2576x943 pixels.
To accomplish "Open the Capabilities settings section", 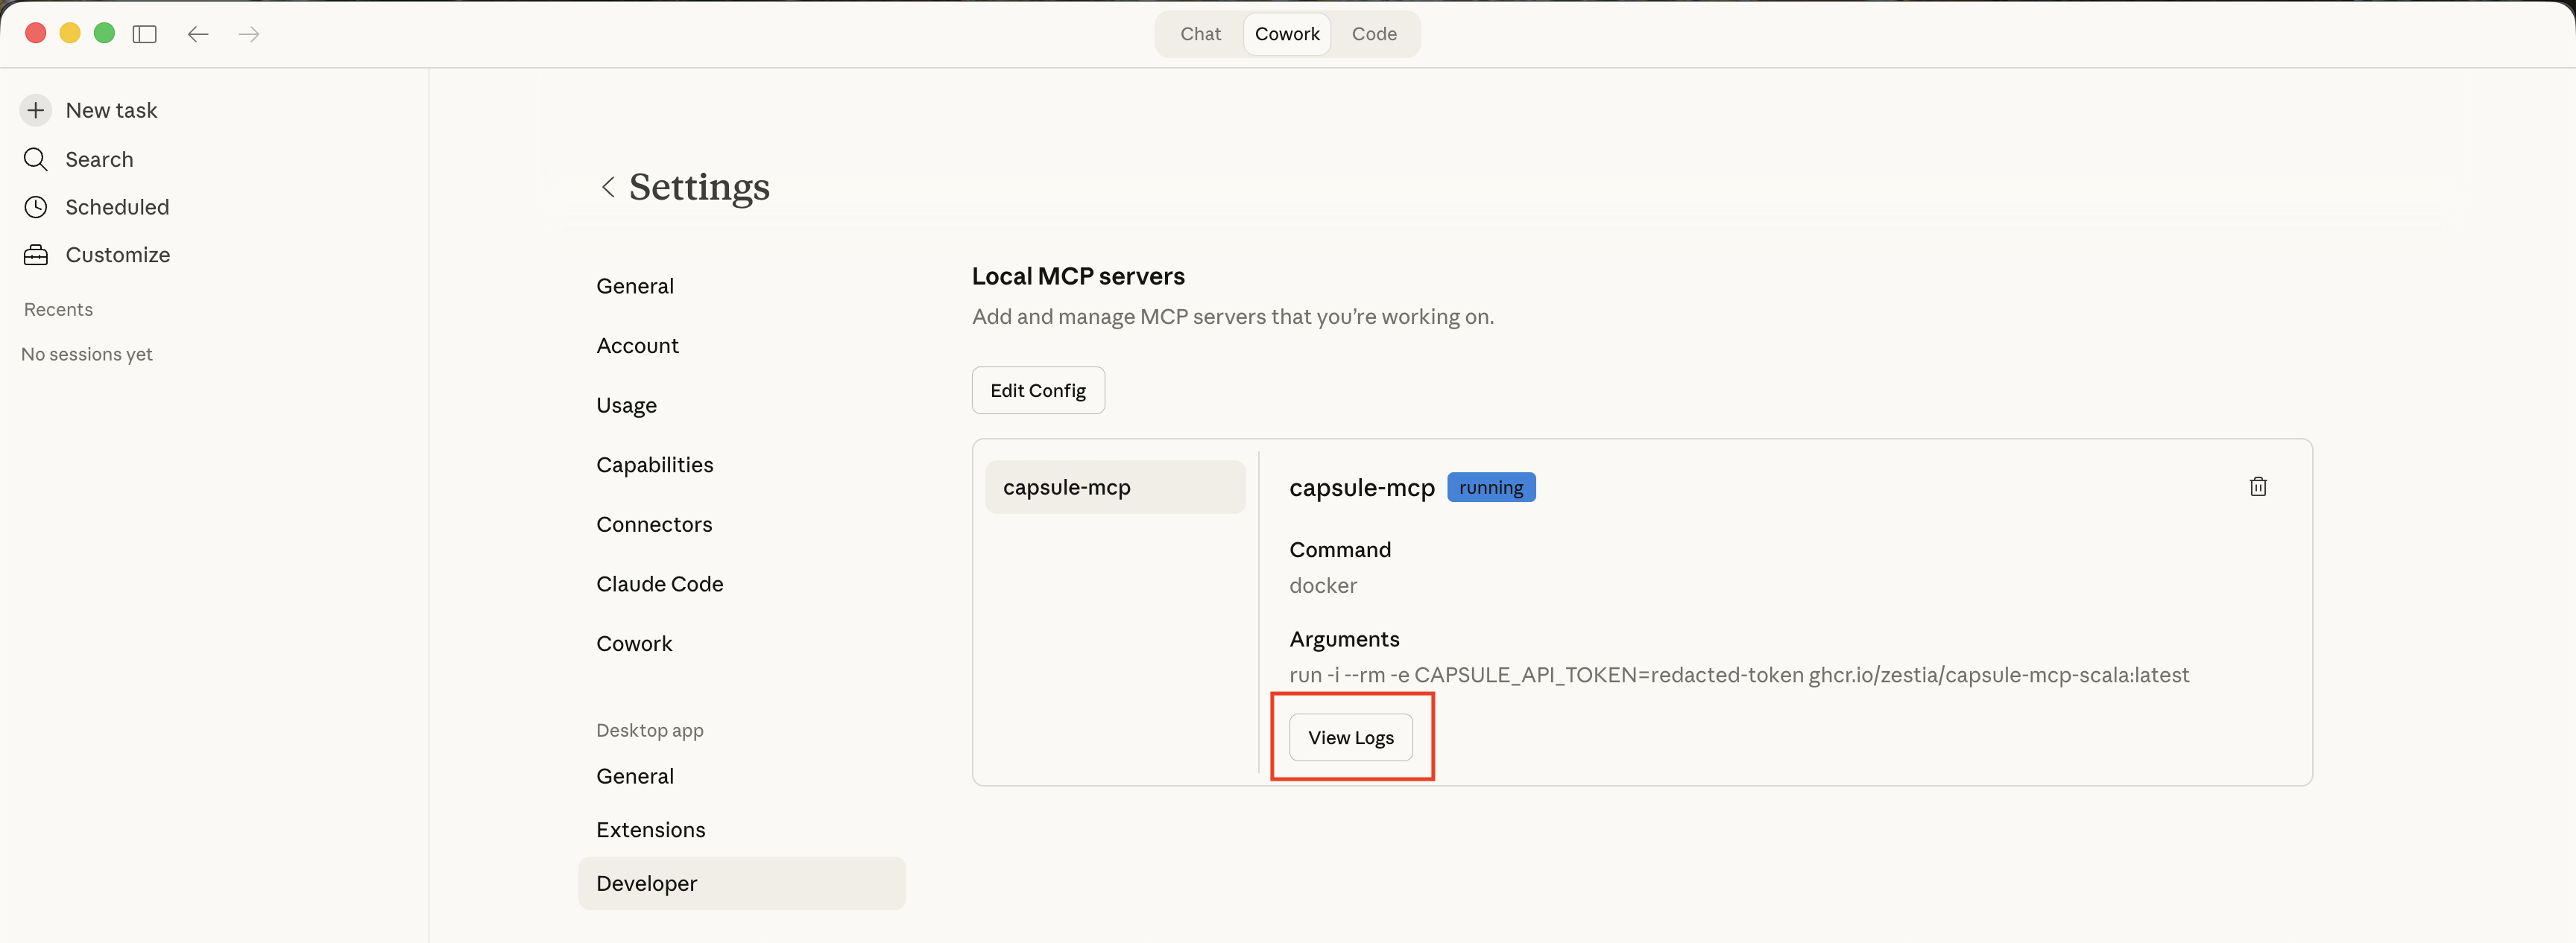I will coord(654,465).
